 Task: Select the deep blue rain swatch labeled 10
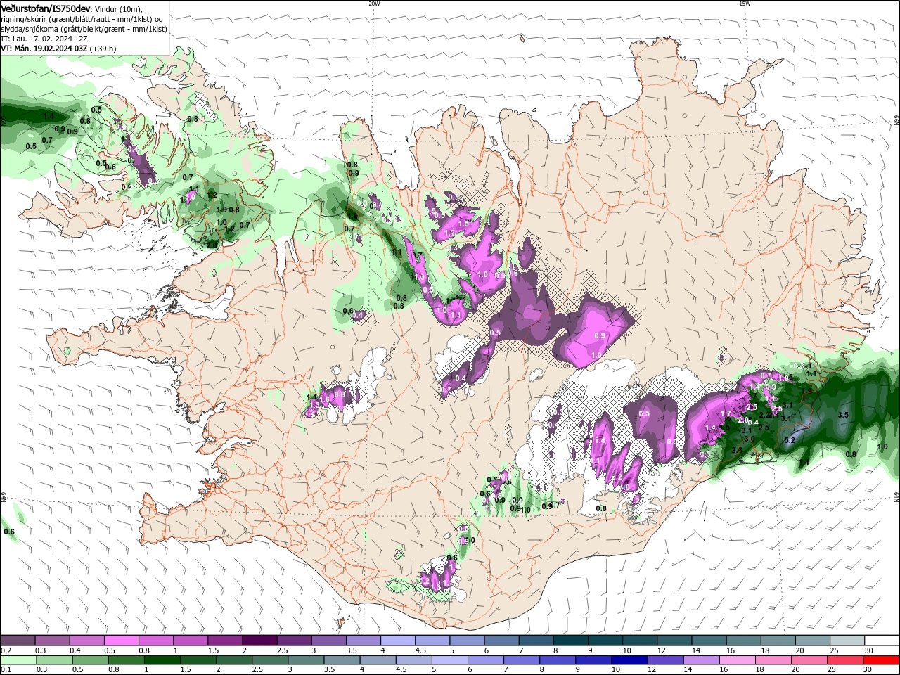[x=629, y=660]
